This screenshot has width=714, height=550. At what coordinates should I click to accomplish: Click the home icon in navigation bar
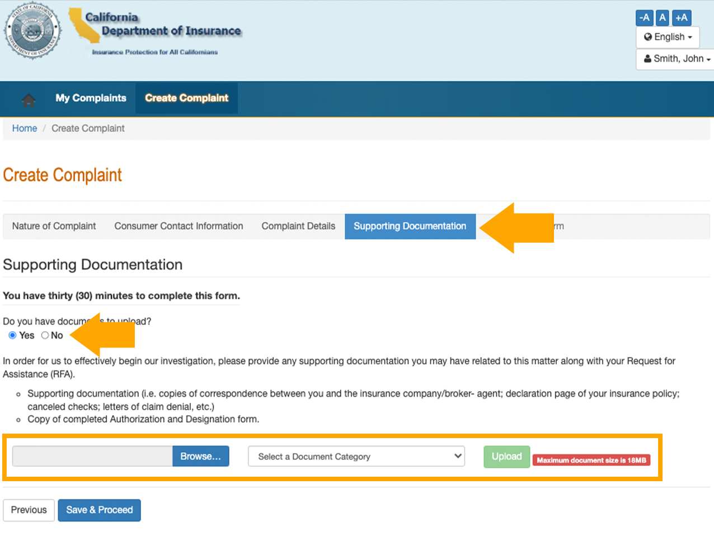[x=29, y=99]
